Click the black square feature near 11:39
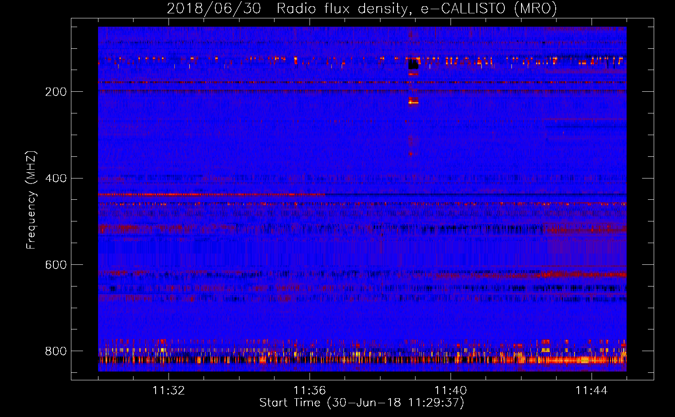The height and width of the screenshot is (417, 675). 413,64
